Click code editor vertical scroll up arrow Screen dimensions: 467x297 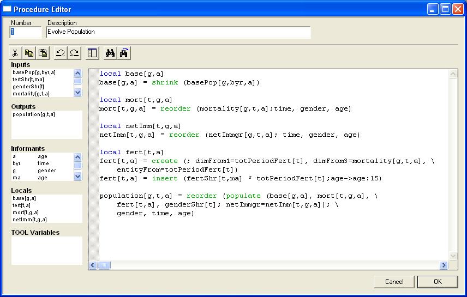tap(453, 74)
